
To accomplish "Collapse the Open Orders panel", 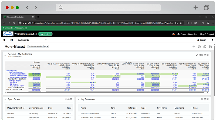I will coord(5,99).
